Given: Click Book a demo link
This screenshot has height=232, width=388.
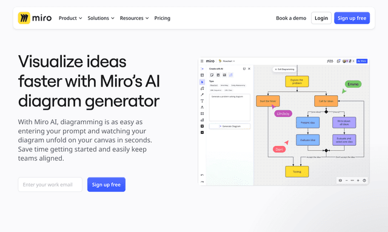Looking at the screenshot, I should click(291, 18).
